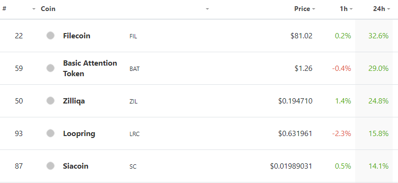Open the Loopring coin page
The image size is (398, 183).
coord(79,134)
